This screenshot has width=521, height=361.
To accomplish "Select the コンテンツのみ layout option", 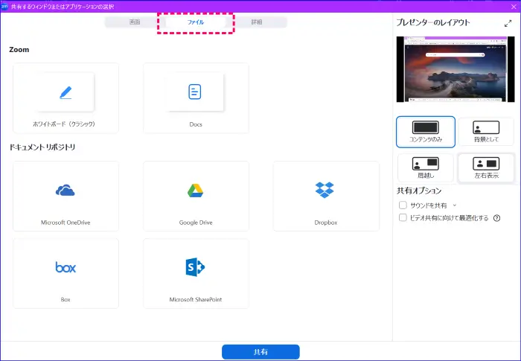I will click(x=426, y=132).
